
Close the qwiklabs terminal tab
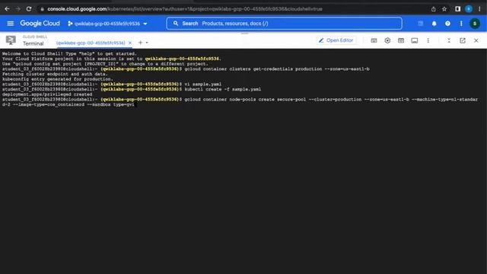tap(130, 43)
